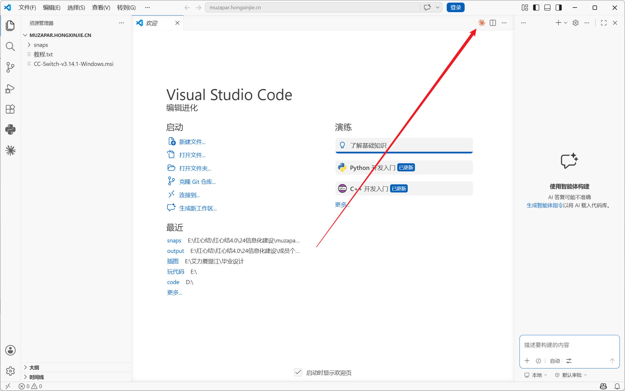Toggle the bottom panel
The image size is (625, 391).
547,8
